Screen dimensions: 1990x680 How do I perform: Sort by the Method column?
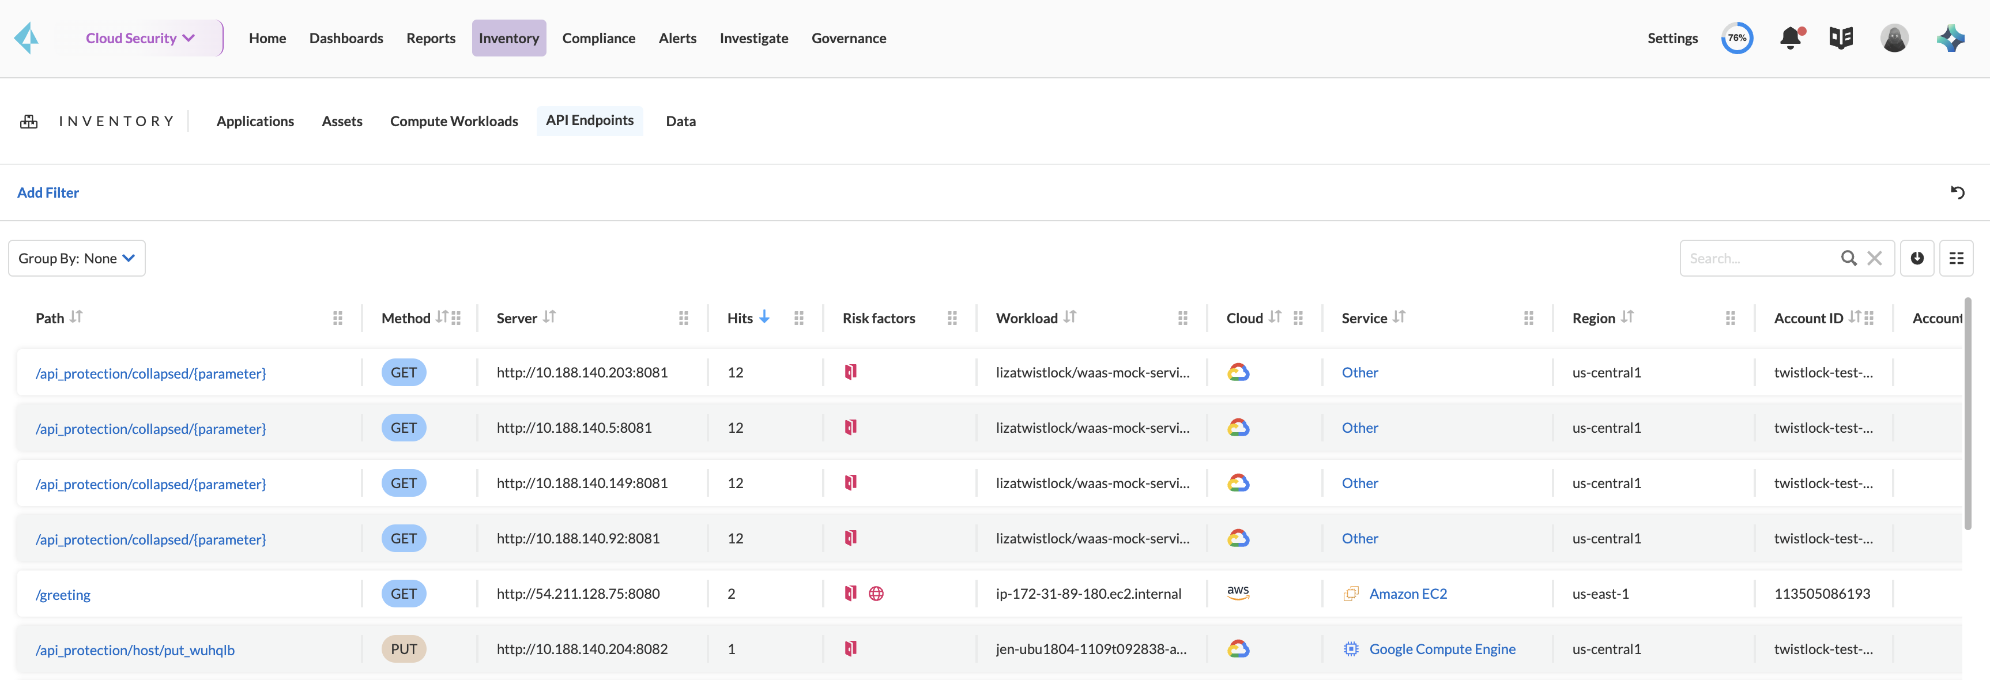pos(441,316)
